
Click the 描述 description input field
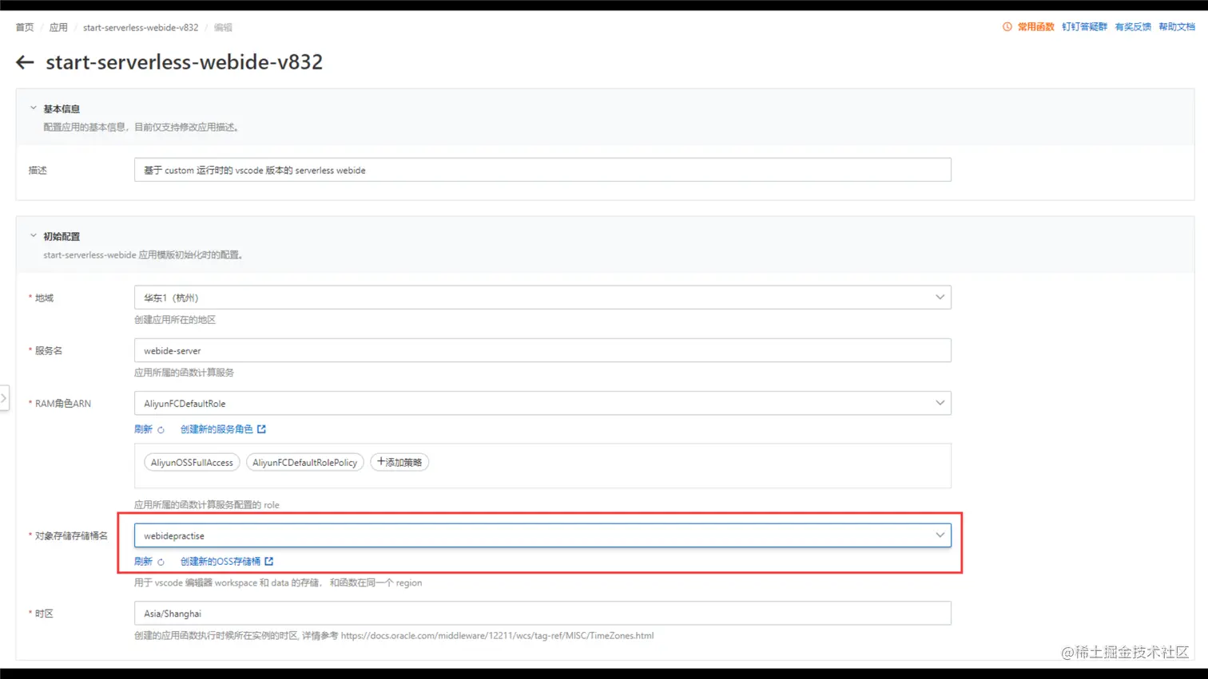(x=542, y=170)
